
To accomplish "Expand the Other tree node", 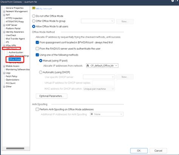I will (4, 87).
